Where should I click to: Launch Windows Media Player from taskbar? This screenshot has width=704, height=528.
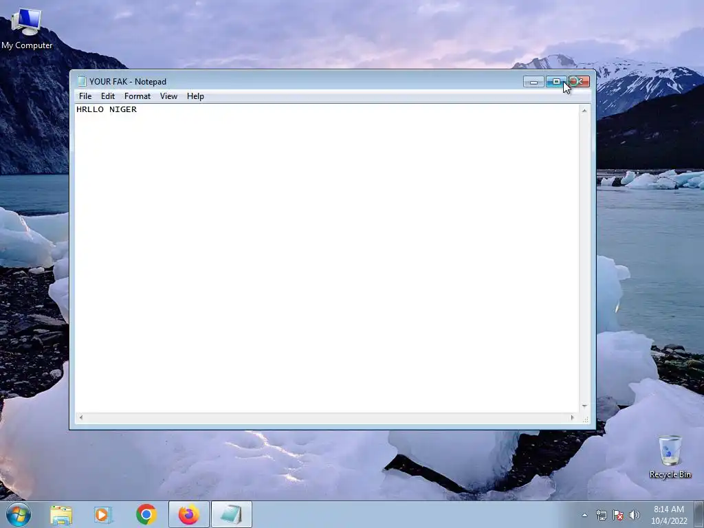(103, 515)
